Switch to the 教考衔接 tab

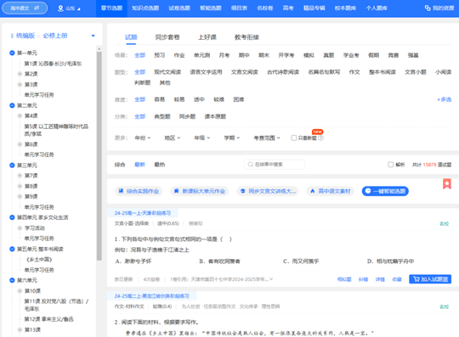[246, 37]
